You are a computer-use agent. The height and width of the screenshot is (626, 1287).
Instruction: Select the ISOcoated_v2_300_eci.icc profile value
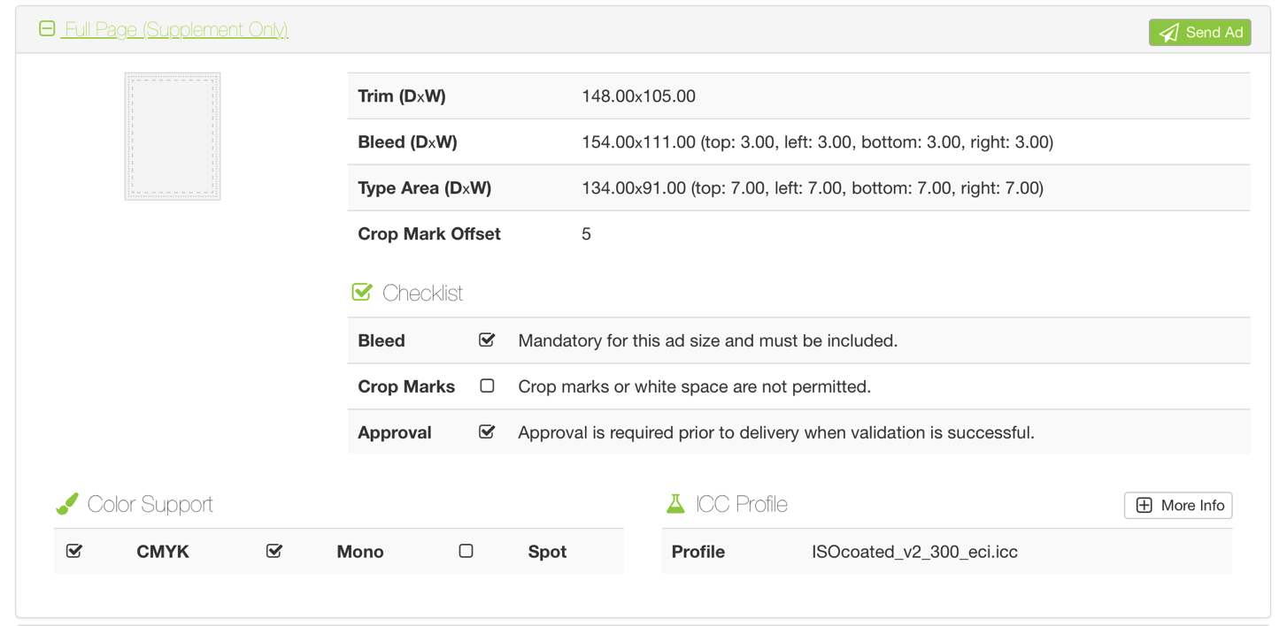[x=914, y=552]
